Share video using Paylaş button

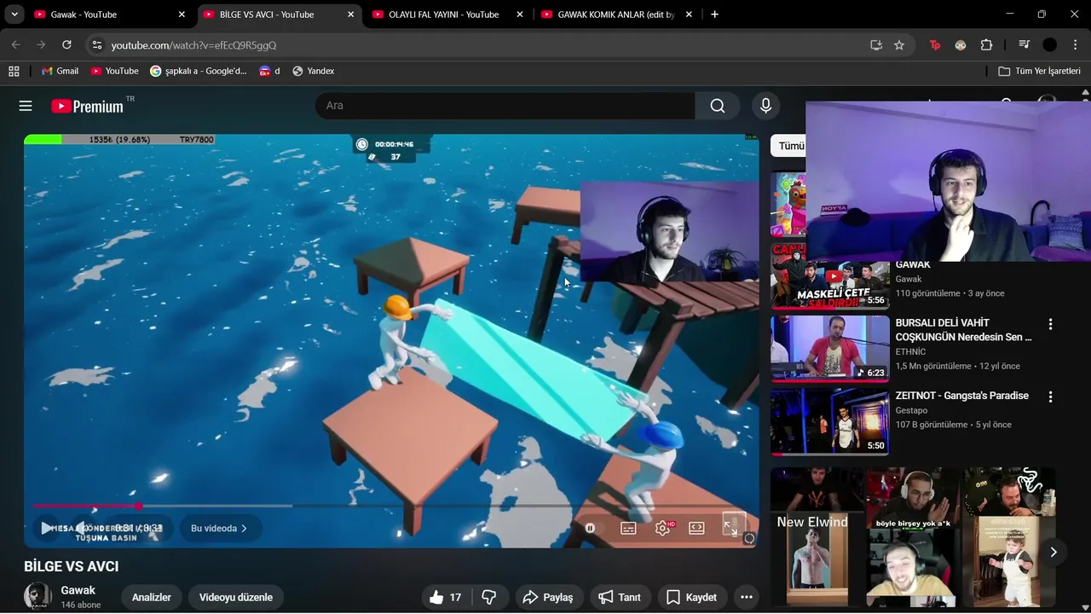click(548, 597)
